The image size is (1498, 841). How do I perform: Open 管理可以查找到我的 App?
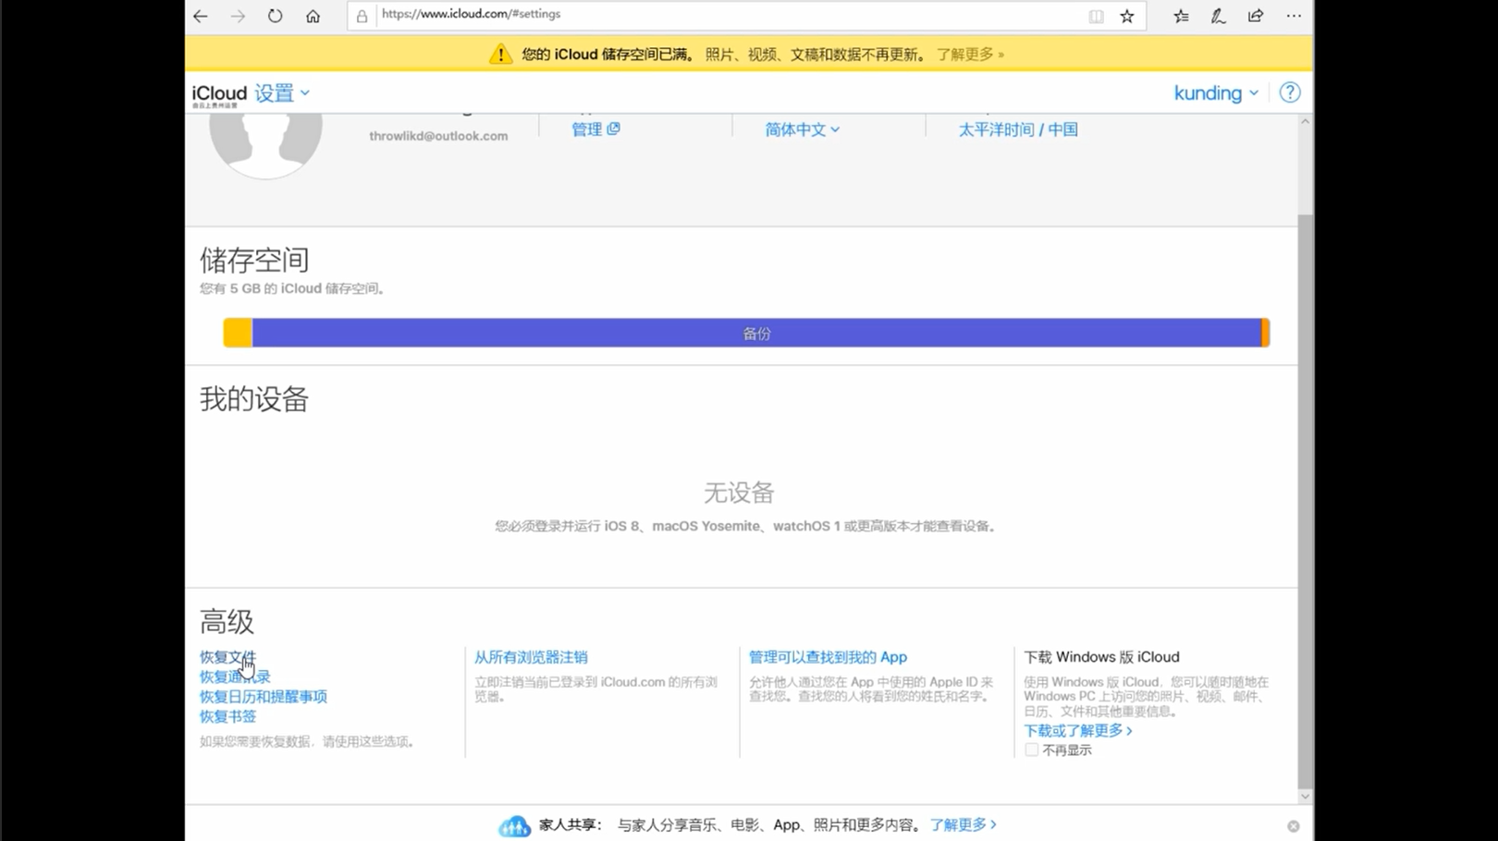click(x=828, y=657)
